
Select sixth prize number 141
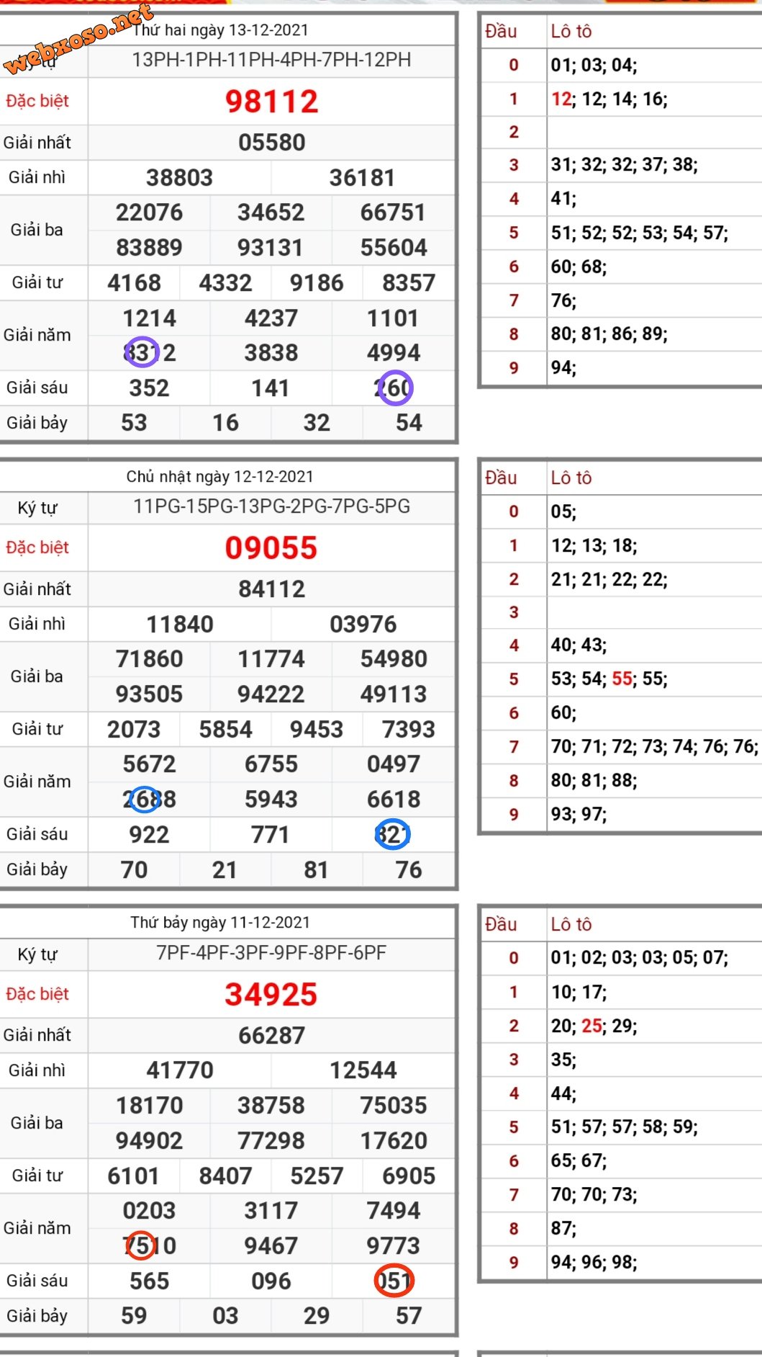[x=271, y=388]
